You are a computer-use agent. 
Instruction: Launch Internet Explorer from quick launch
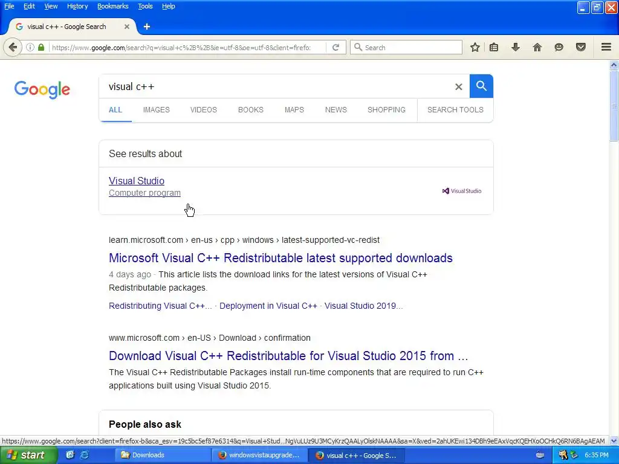pyautogui.click(x=84, y=455)
